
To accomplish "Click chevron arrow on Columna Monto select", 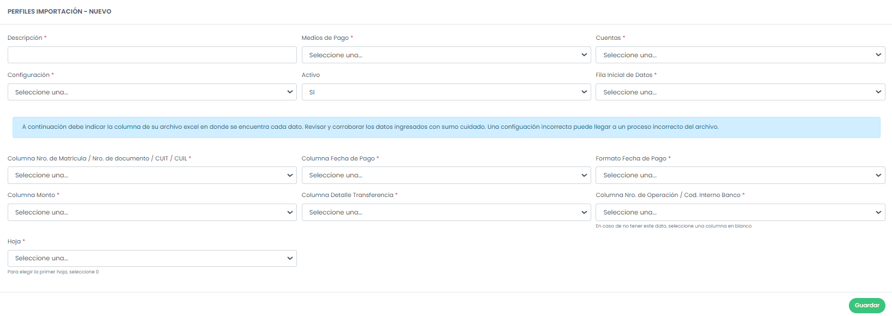I will (290, 212).
